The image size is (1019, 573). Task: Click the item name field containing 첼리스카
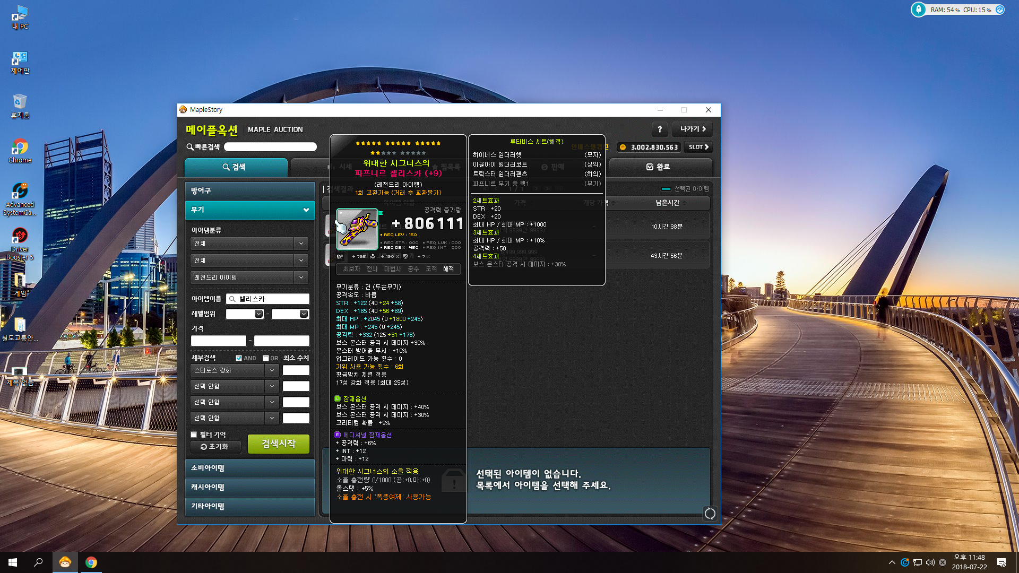click(267, 299)
